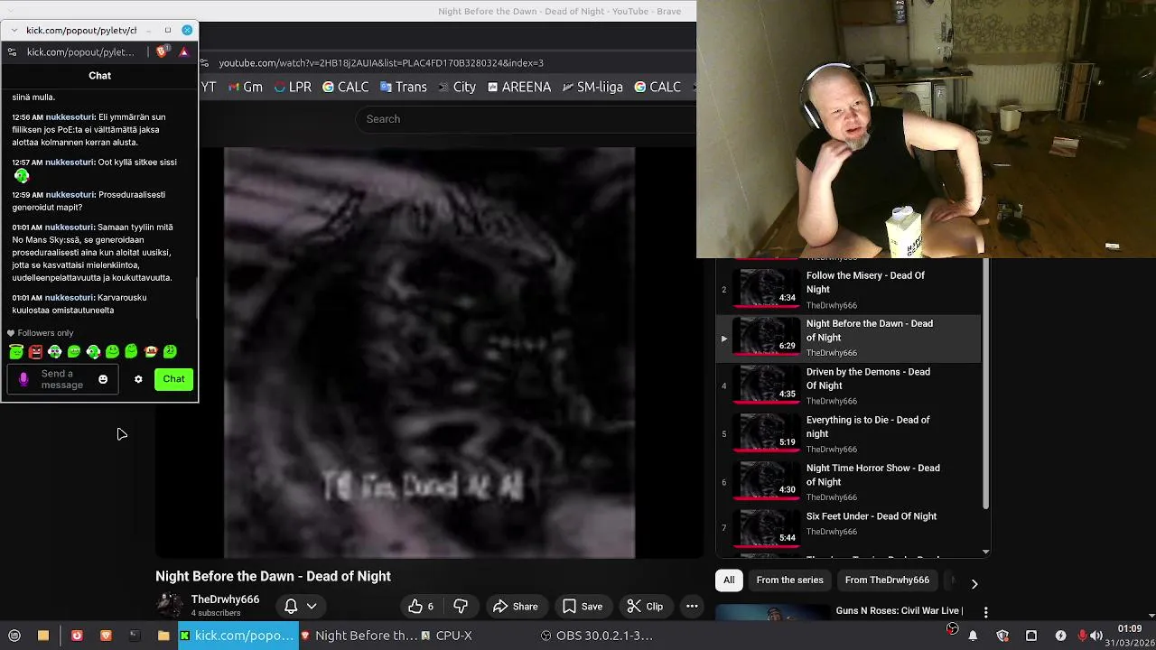Click the Send a message field

point(61,379)
